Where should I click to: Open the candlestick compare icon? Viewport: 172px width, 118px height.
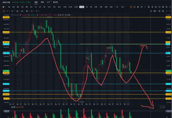pyautogui.click(x=138, y=7)
